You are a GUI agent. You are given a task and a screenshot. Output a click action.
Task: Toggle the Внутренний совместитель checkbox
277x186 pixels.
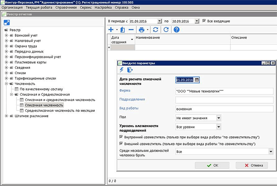coord(121,137)
